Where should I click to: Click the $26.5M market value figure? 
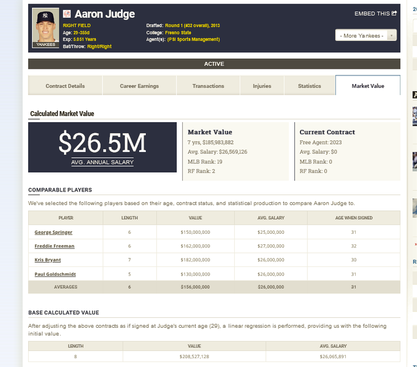[x=102, y=143]
